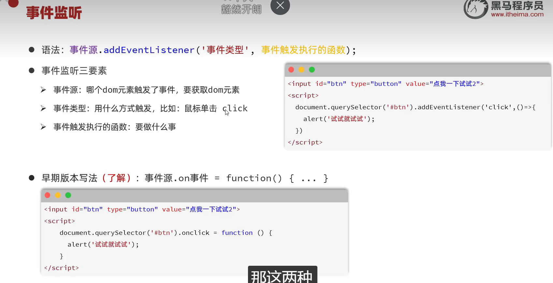Image resolution: width=553 pixels, height=283 pixels.
Task: Click the input tag line in lower code window
Action: pyautogui.click(x=142, y=209)
